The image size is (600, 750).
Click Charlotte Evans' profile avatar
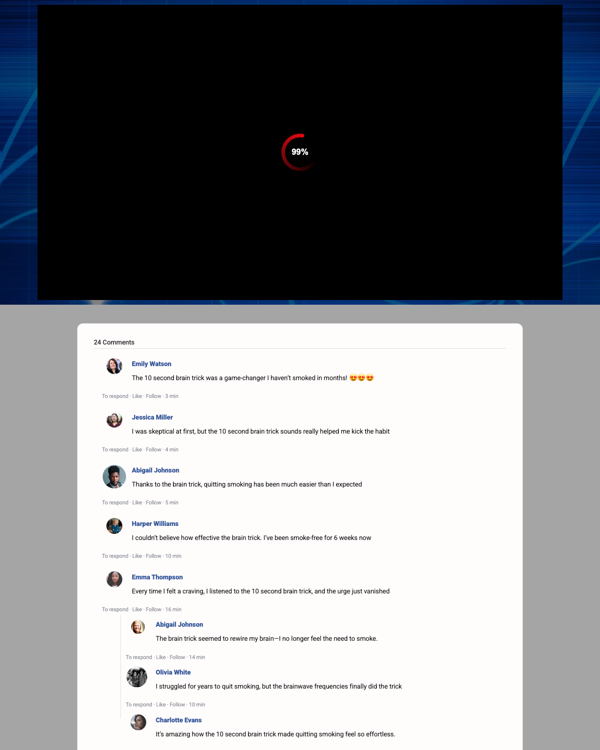pos(138,722)
